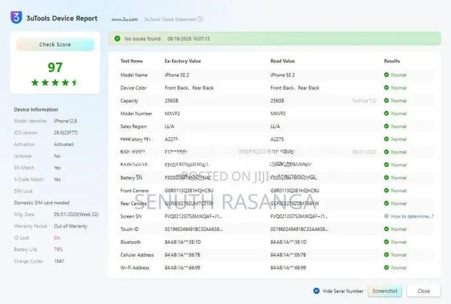Open 3uTools Check Statement link

tap(170, 19)
